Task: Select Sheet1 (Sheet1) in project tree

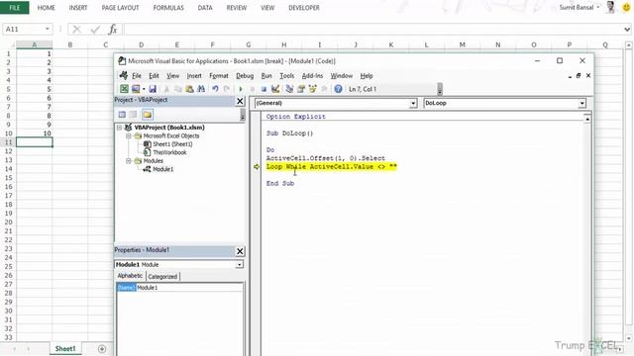Action: coord(172,144)
